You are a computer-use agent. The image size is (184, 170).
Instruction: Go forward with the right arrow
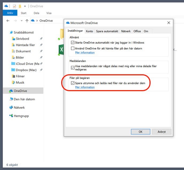(x=15, y=21)
